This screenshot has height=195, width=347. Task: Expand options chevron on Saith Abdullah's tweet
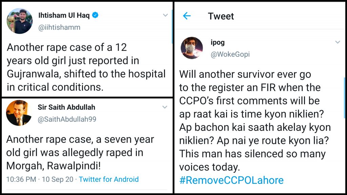[165, 107]
